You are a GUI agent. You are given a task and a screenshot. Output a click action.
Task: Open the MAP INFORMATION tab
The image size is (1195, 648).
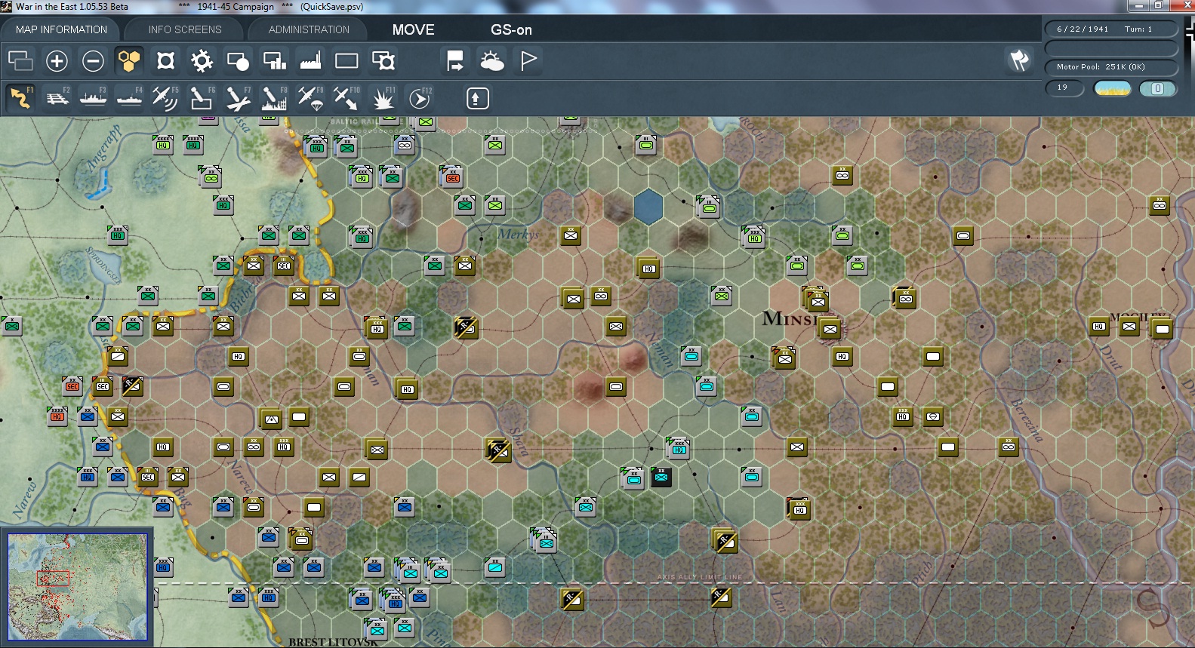pos(61,29)
